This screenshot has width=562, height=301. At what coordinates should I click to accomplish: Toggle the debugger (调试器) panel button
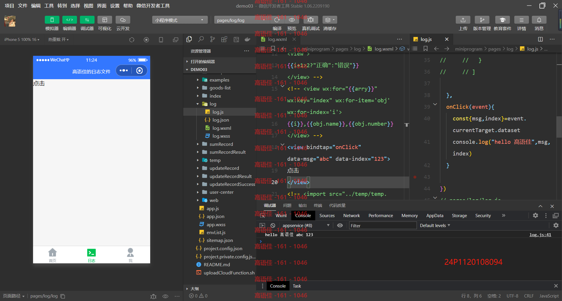[87, 20]
